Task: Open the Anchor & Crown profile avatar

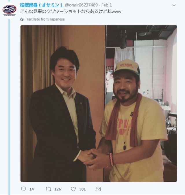Action: click(9, 10)
